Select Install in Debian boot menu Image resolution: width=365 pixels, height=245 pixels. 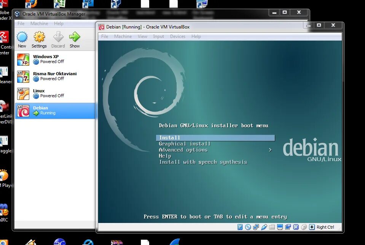coord(215,138)
